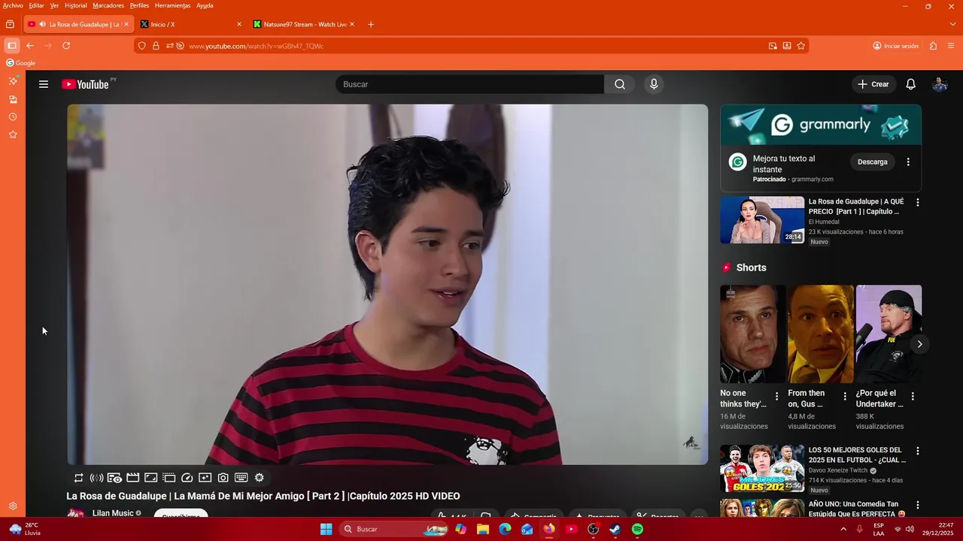
Task: Open the A QUÉ PRECIO video thumbnail
Action: pyautogui.click(x=762, y=220)
